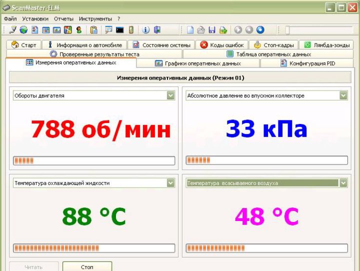Screen dimensions: 360x271
Task: Click the toolbar slider handle
Action: [287, 30]
